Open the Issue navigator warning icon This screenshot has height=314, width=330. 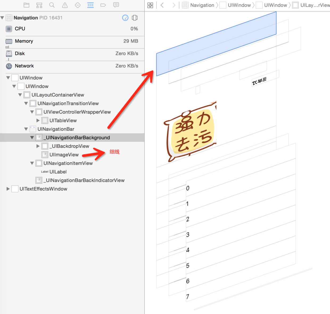click(x=65, y=5)
